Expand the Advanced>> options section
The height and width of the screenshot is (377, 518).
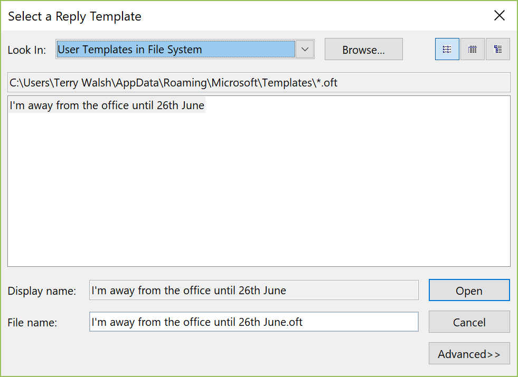click(469, 354)
